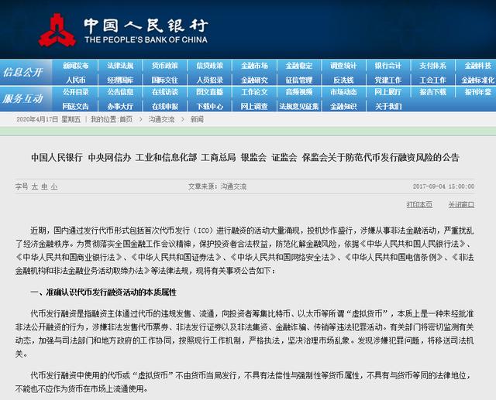
Task: Click the text 文章来源：沟通交流
Action: coord(217,186)
